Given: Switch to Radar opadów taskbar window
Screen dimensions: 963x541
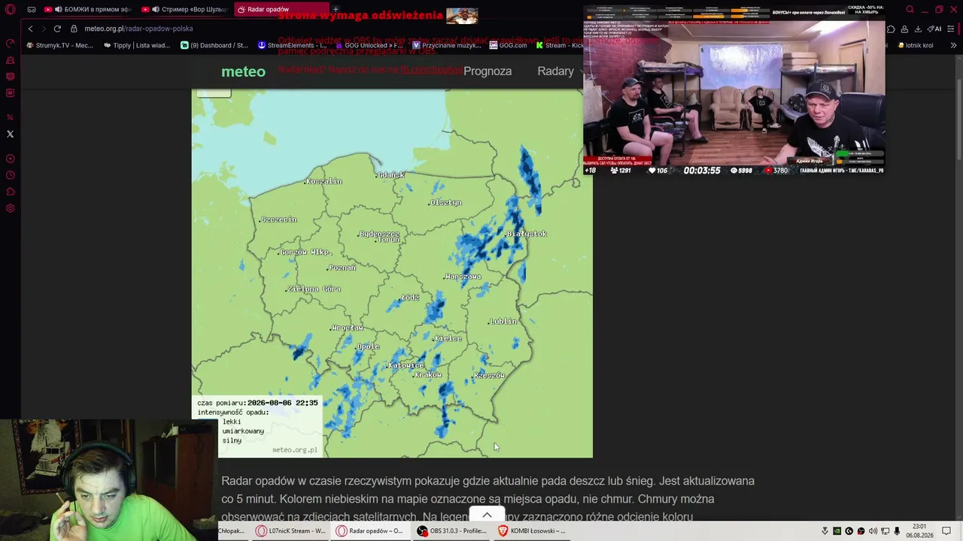Looking at the screenshot, I should [369, 530].
